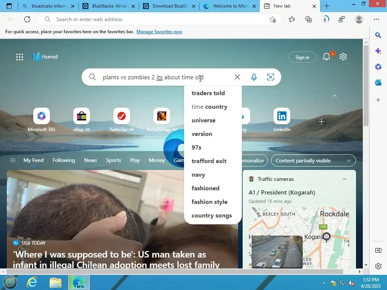Screen dimensions: 387x290
Task: Open the sidebar Search icon
Action: [378, 35]
